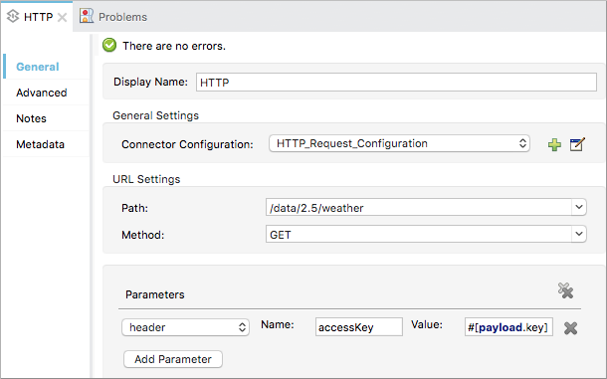Open the Notes section
Image resolution: width=607 pixels, height=379 pixels.
pos(31,118)
